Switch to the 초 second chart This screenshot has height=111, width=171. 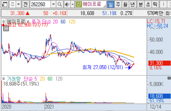tap(148, 5)
